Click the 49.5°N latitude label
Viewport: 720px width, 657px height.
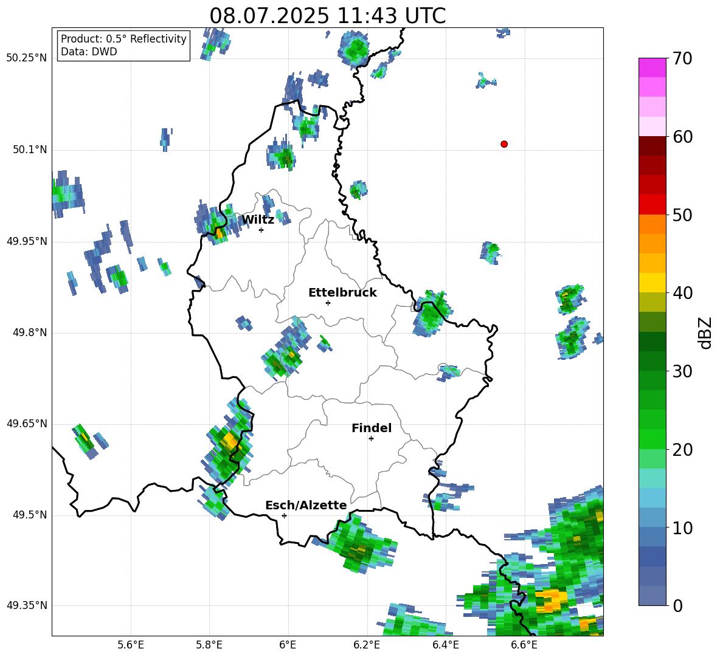tap(30, 515)
